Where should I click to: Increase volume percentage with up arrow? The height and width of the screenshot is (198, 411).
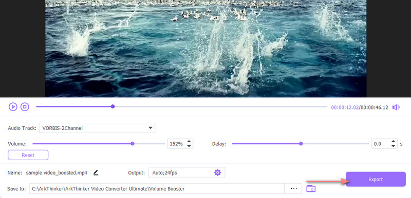pyautogui.click(x=189, y=141)
